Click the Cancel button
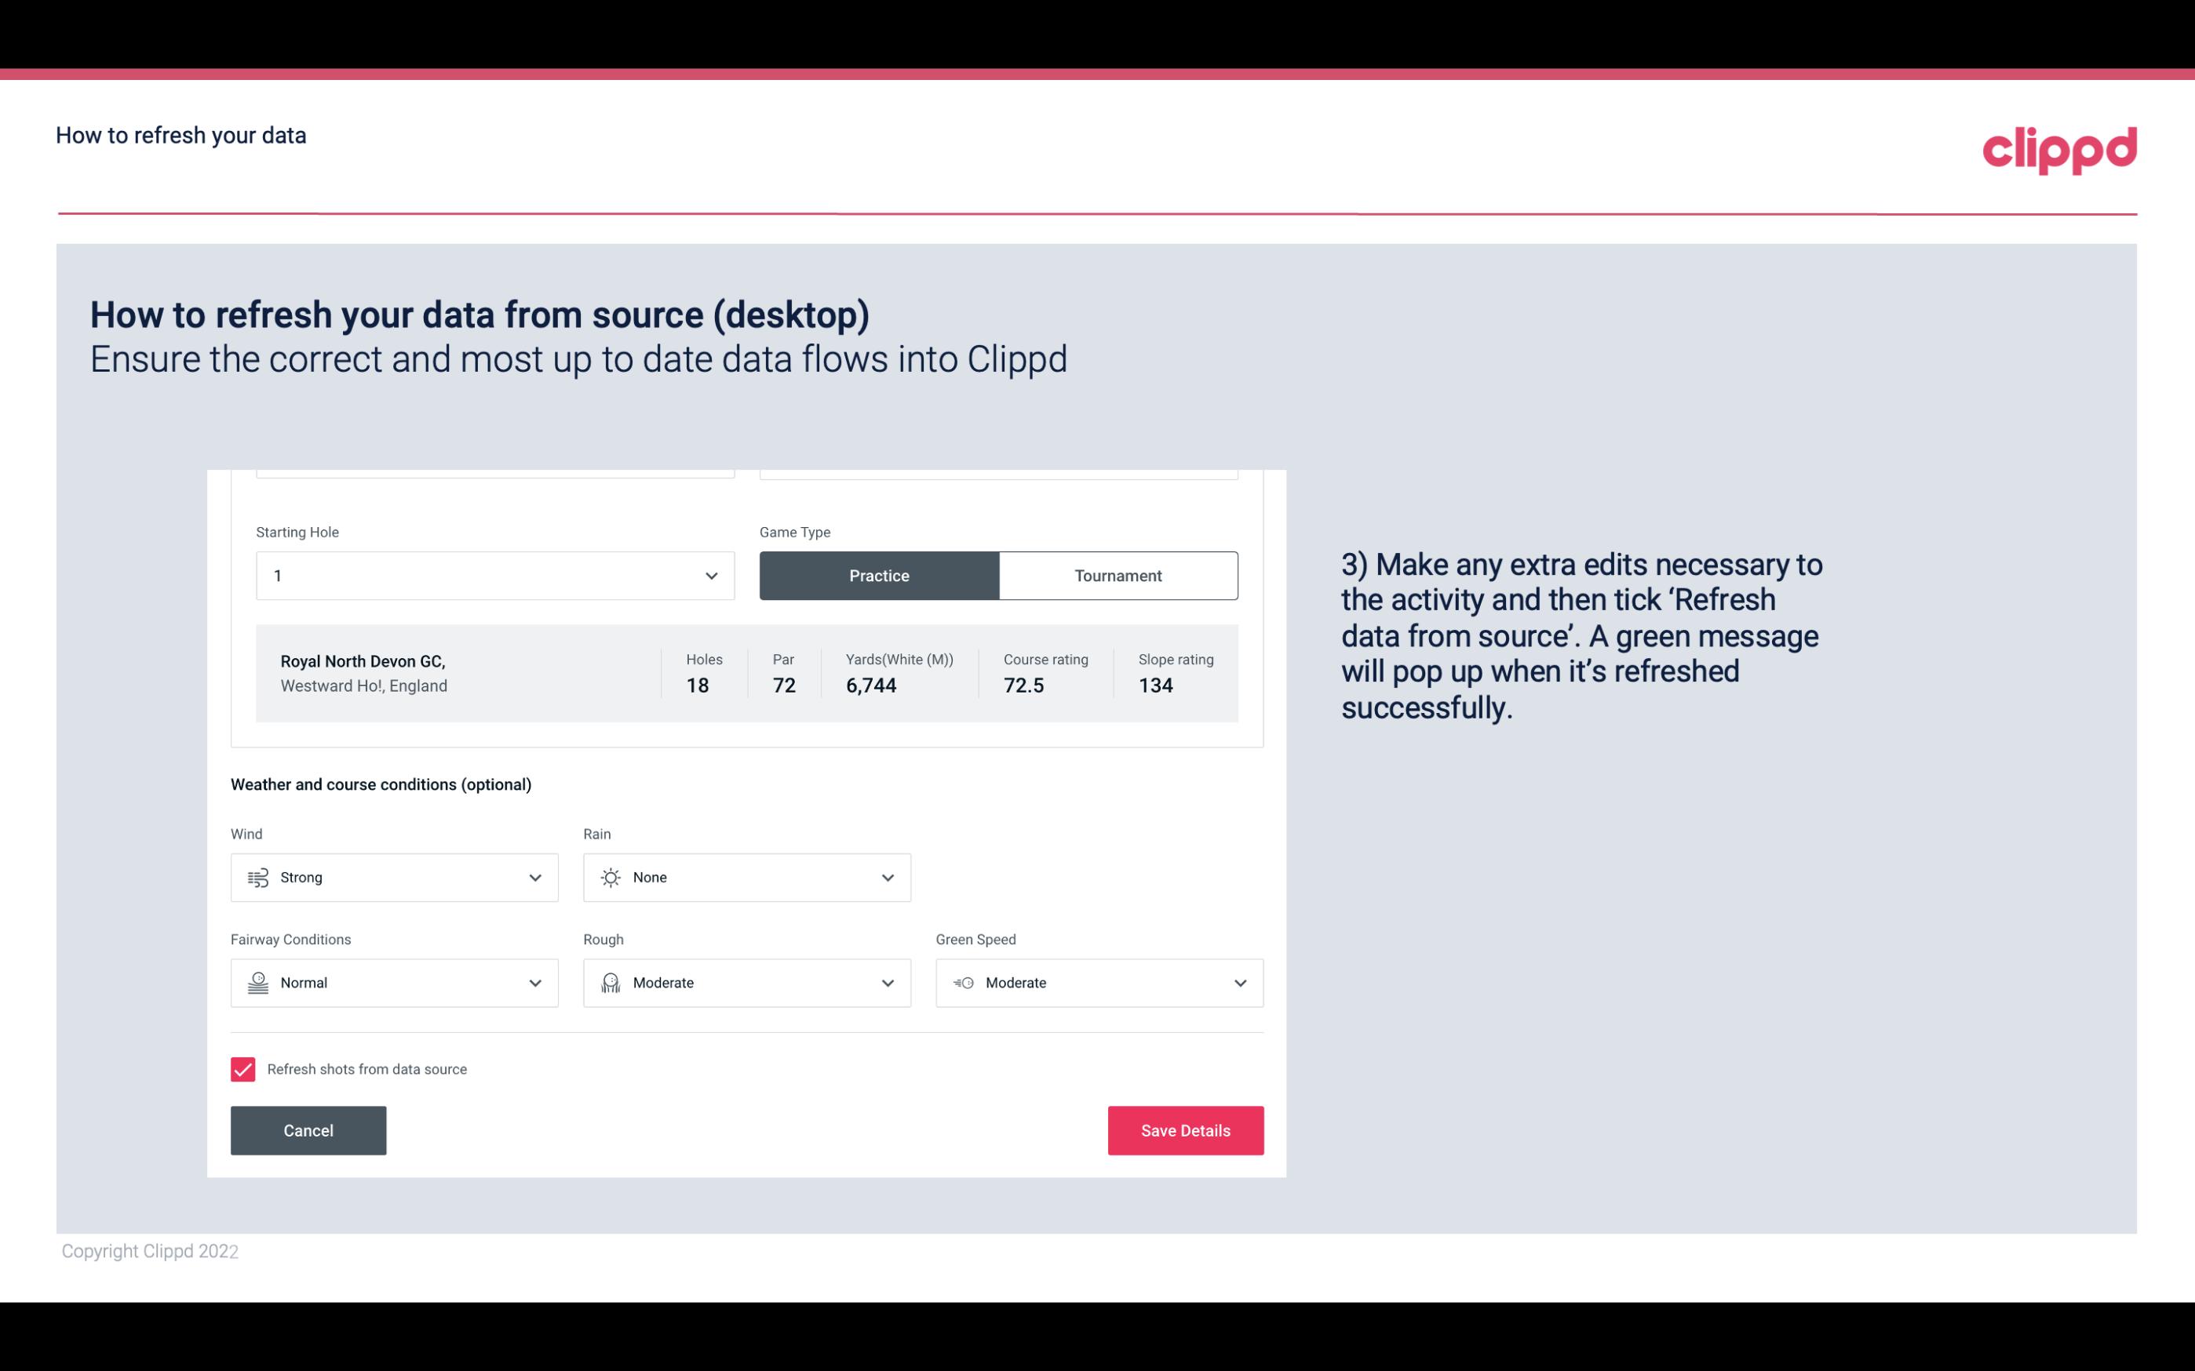Image resolution: width=2195 pixels, height=1371 pixels. point(308,1131)
